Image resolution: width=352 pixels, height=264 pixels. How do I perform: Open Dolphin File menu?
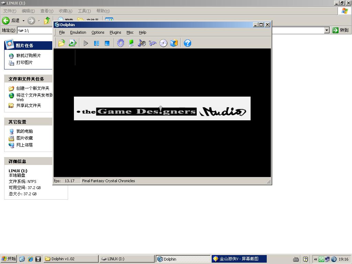62,32
